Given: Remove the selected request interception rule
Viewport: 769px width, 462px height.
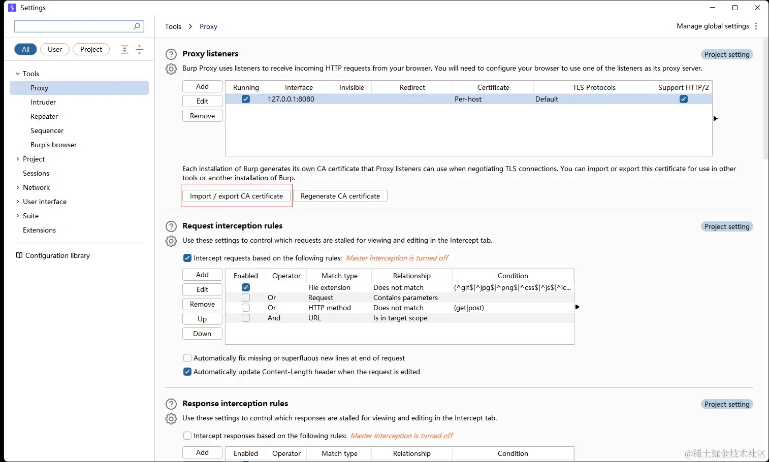Looking at the screenshot, I should click(202, 304).
